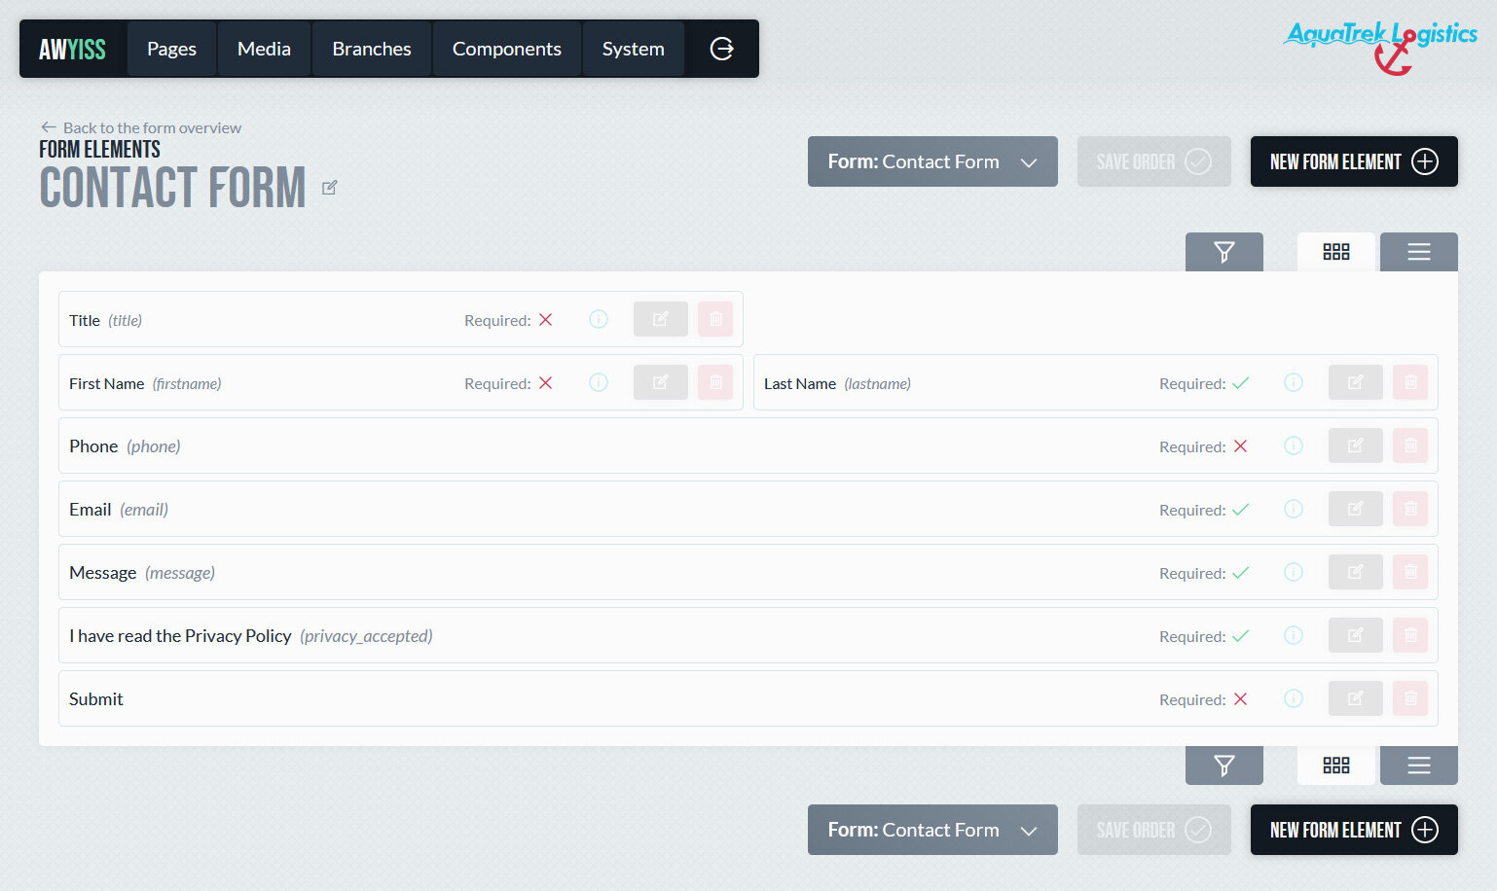Delete the Phone form element
This screenshot has width=1497, height=891.
point(1409,445)
